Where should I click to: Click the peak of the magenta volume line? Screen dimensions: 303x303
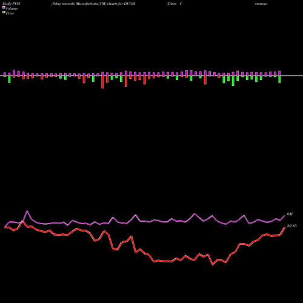coord(27,211)
